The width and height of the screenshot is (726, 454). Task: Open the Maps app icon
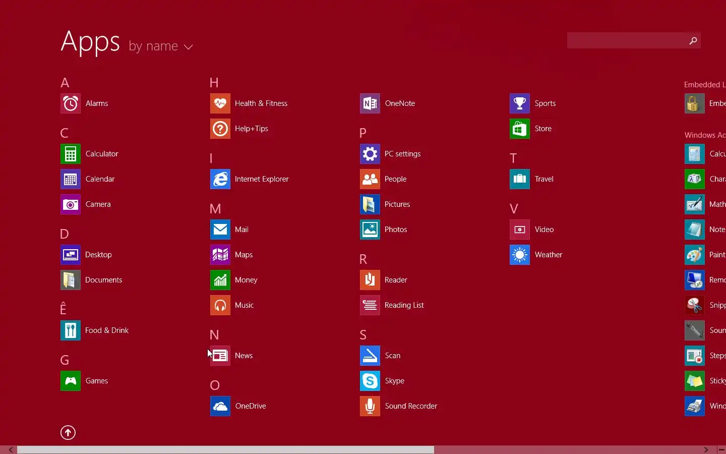click(x=220, y=255)
